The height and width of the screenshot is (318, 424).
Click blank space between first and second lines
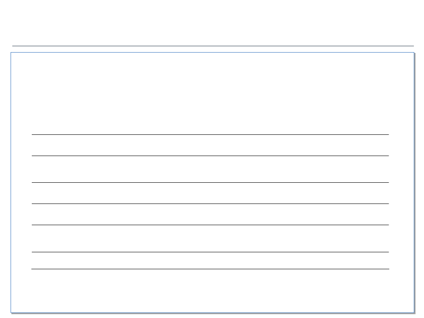[210, 145]
